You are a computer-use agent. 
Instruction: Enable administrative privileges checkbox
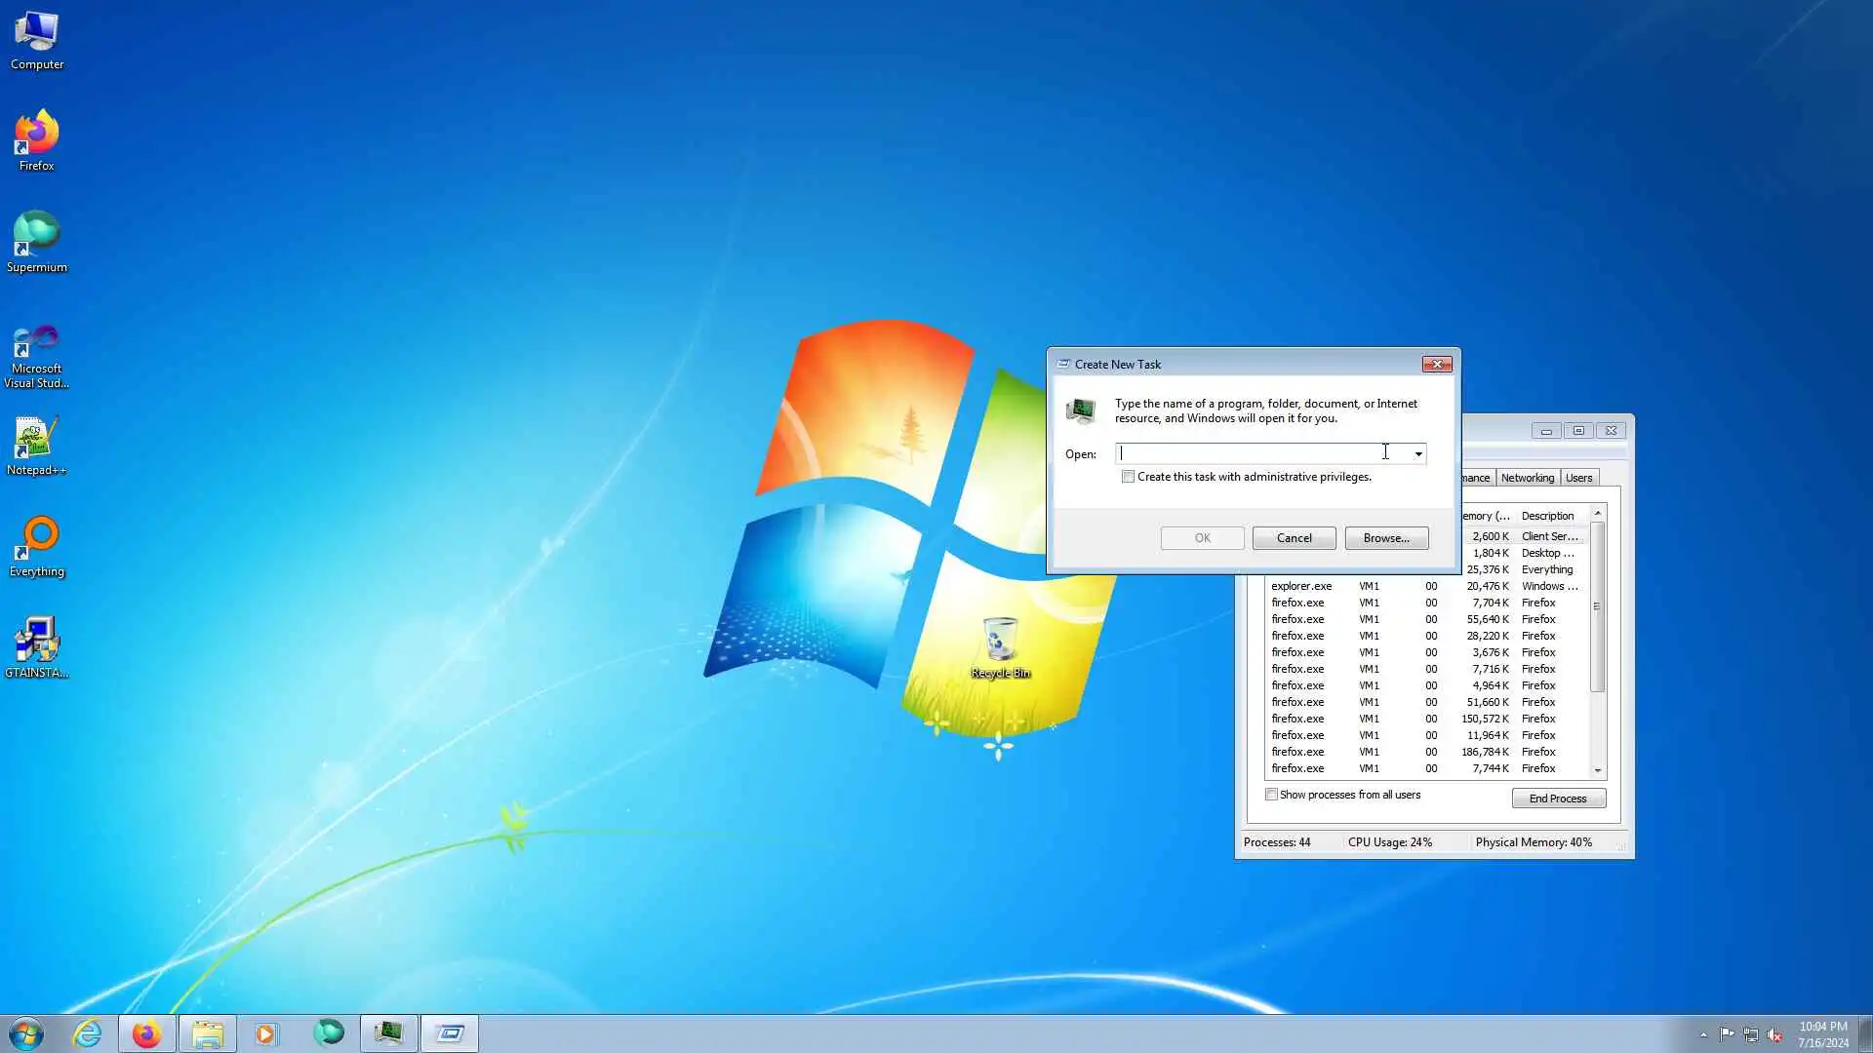point(1129,477)
